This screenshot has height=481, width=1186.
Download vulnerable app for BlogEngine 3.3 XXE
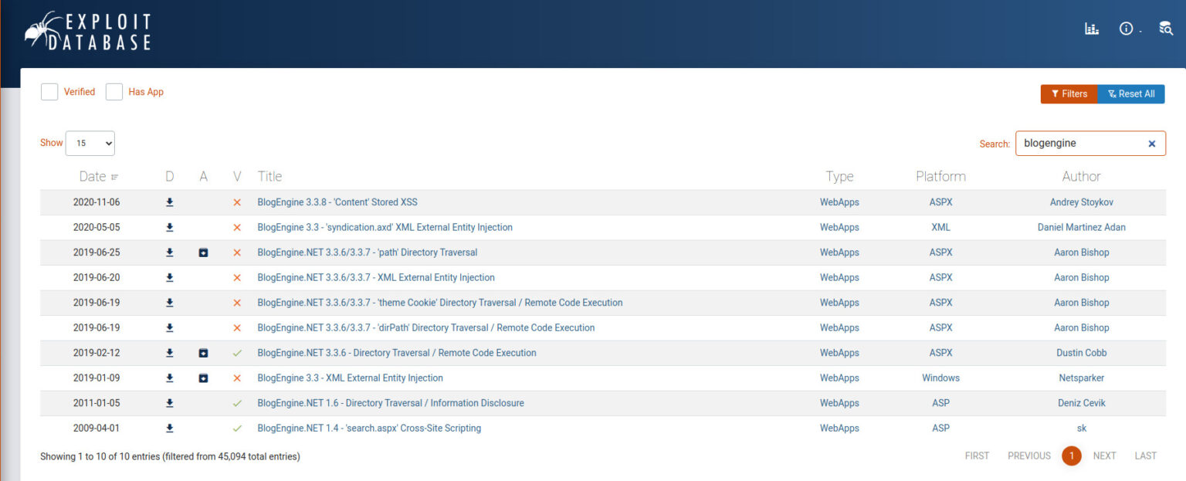click(x=203, y=378)
